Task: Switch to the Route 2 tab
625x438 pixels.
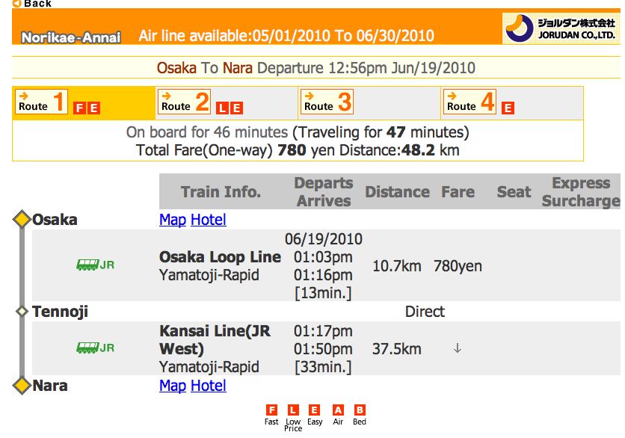Action: (184, 102)
